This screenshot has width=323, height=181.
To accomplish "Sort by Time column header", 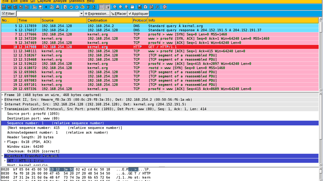I will [x=29, y=20].
